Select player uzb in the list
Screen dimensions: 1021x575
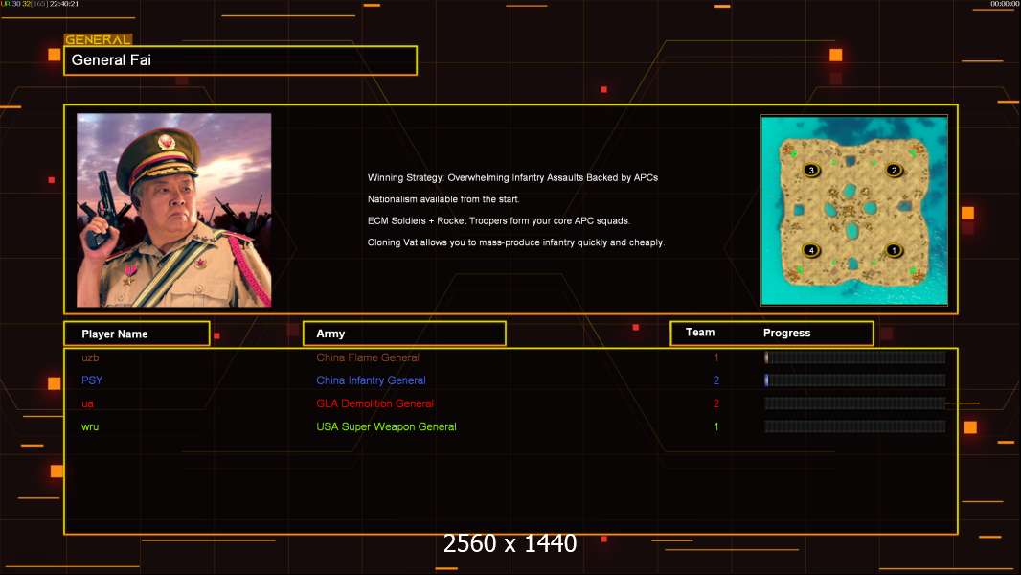(90, 357)
